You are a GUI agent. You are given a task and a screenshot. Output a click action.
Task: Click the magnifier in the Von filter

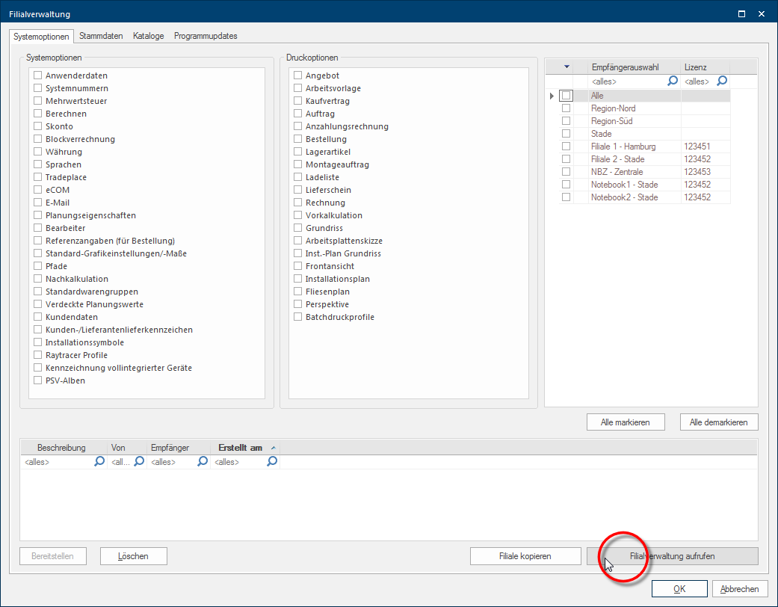138,462
